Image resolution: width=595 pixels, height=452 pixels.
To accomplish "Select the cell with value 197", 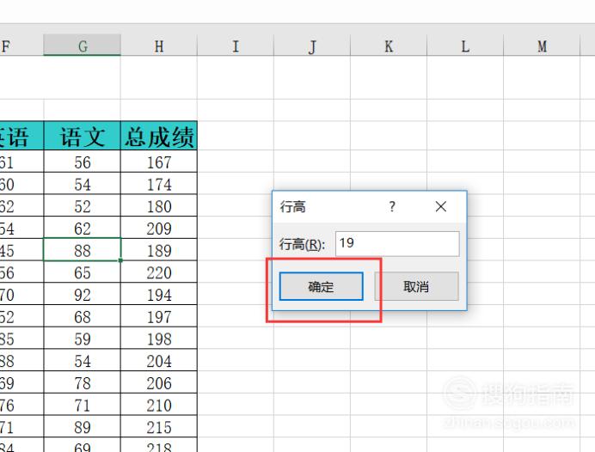I will coord(159,316).
